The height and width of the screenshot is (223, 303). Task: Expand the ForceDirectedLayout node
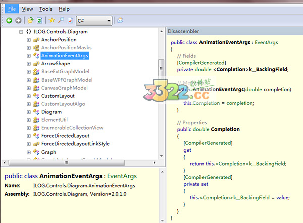[29, 136]
